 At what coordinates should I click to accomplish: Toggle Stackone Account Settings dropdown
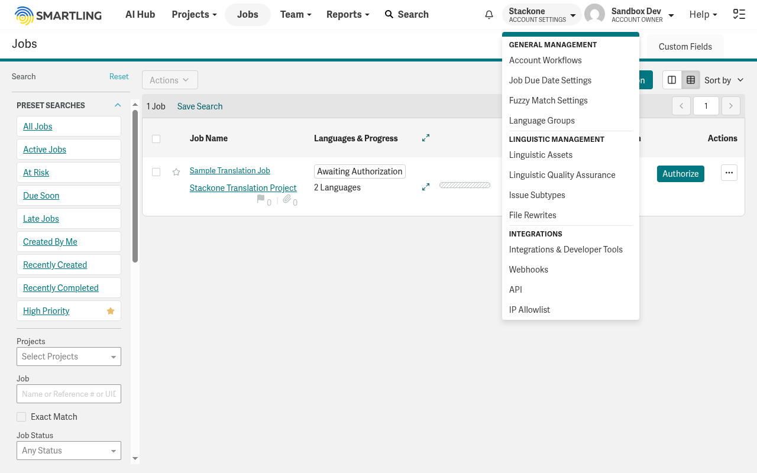coord(542,15)
